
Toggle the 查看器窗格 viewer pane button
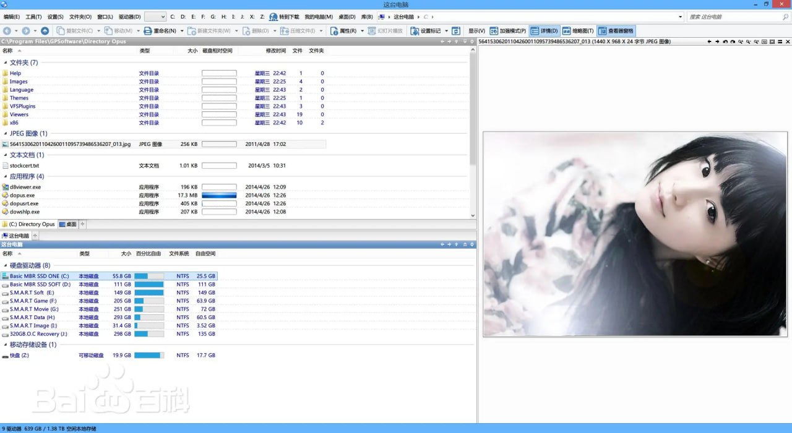point(616,31)
